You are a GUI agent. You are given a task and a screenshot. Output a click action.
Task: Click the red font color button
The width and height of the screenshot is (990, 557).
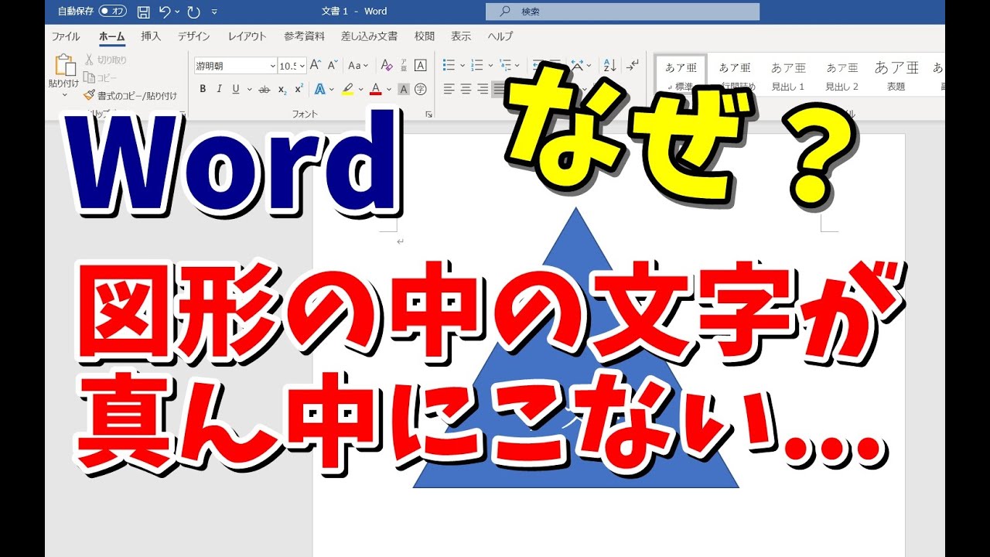(x=376, y=89)
